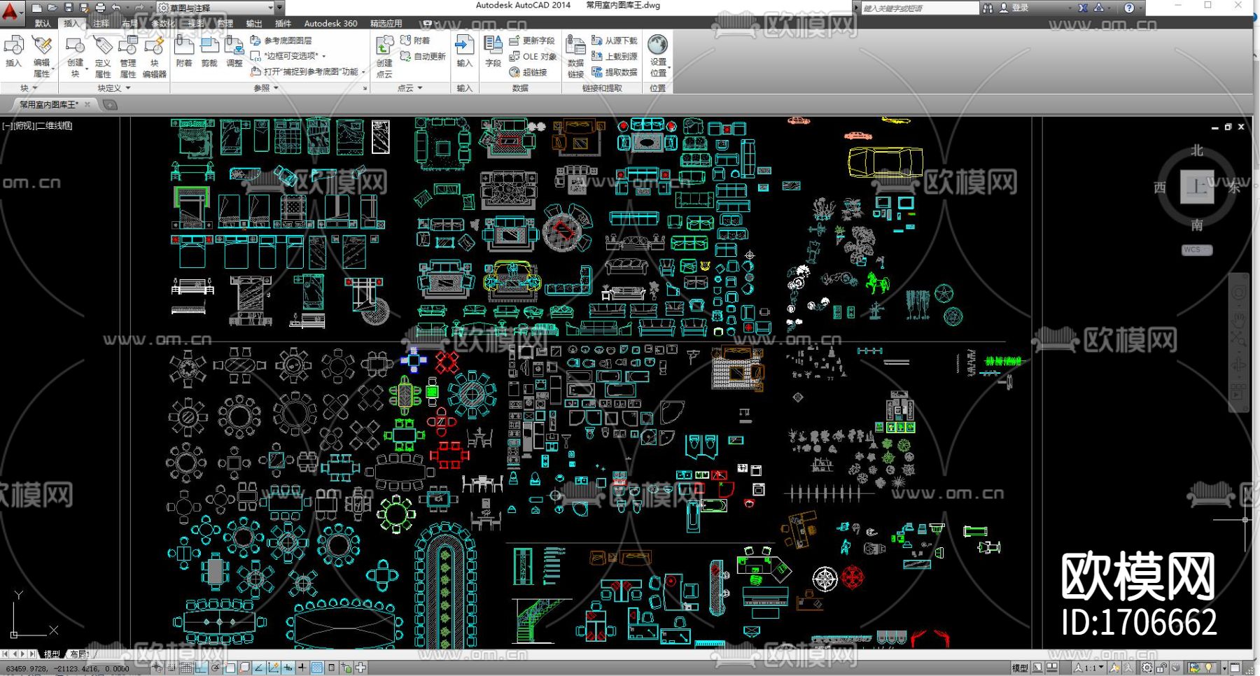1260x676 pixels.
Task: Save the drawing with the Save icon
Action: click(x=69, y=8)
